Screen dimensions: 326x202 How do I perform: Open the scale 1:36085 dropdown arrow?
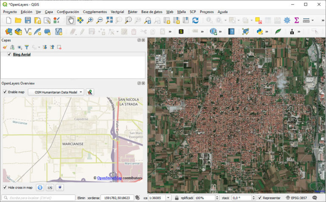169,198
